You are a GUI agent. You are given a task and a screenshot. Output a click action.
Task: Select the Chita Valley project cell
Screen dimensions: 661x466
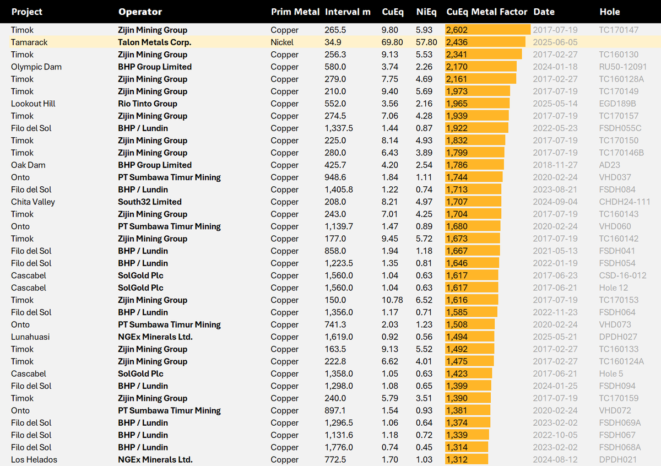pyautogui.click(x=33, y=202)
